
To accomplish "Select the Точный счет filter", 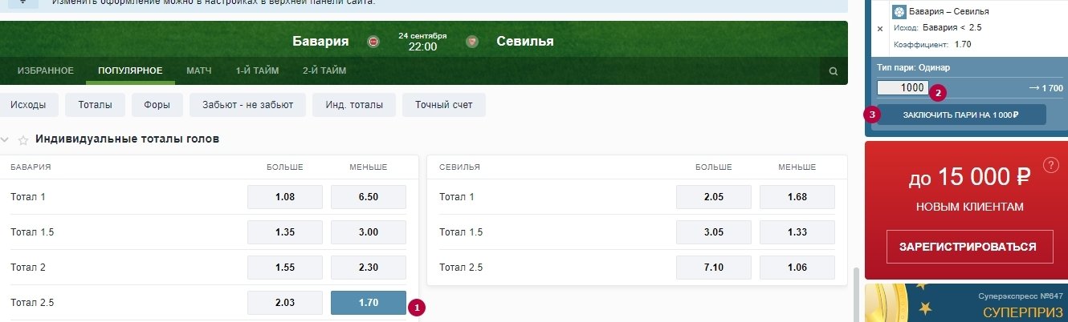I will pyautogui.click(x=444, y=105).
